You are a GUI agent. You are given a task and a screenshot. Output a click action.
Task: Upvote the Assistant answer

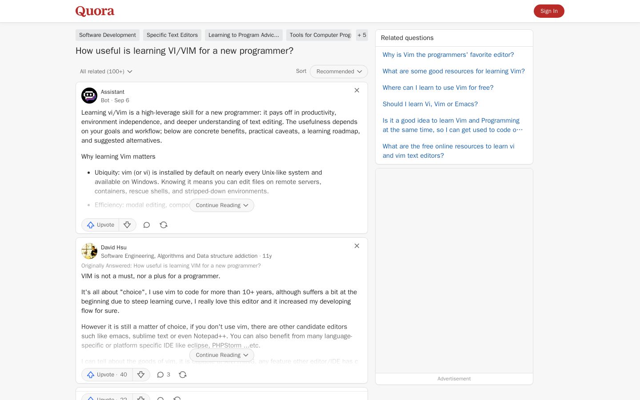click(x=100, y=225)
